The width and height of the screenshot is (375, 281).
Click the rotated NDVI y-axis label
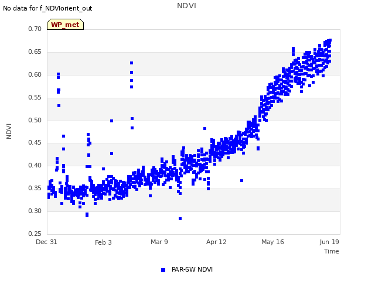[9, 131]
